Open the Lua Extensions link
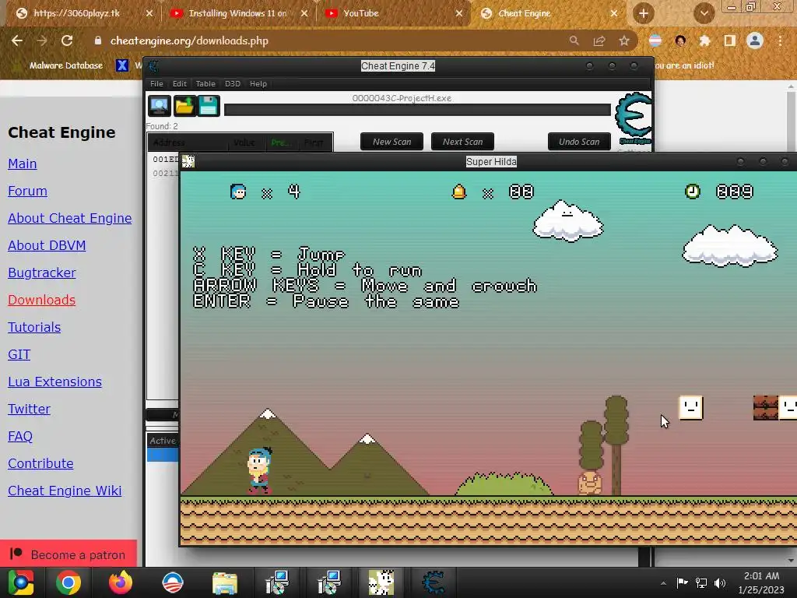The image size is (797, 598). (x=55, y=382)
